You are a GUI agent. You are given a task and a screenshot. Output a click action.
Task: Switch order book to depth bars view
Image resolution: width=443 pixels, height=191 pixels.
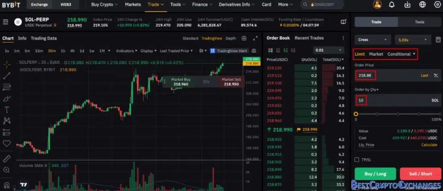click(278, 50)
